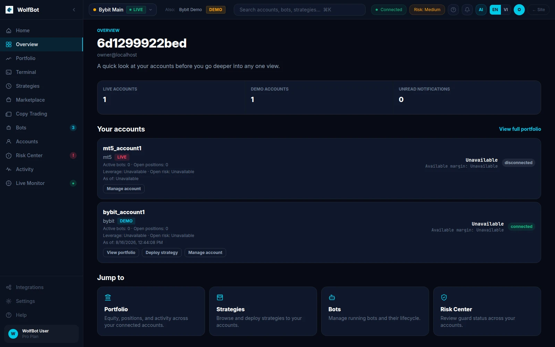This screenshot has width=555, height=347.
Task: Click the LIVE tag on mt5_account1
Action: [x=122, y=157]
